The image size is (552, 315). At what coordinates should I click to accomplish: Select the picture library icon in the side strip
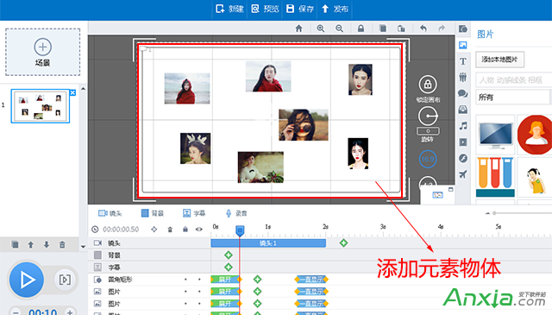(463, 45)
